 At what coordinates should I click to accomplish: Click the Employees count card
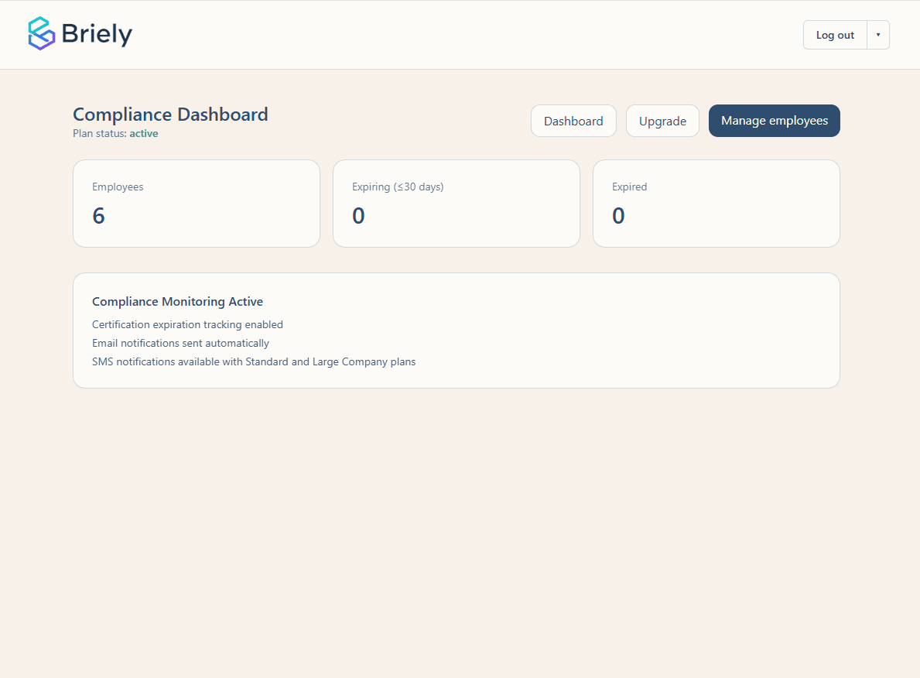[x=196, y=203]
